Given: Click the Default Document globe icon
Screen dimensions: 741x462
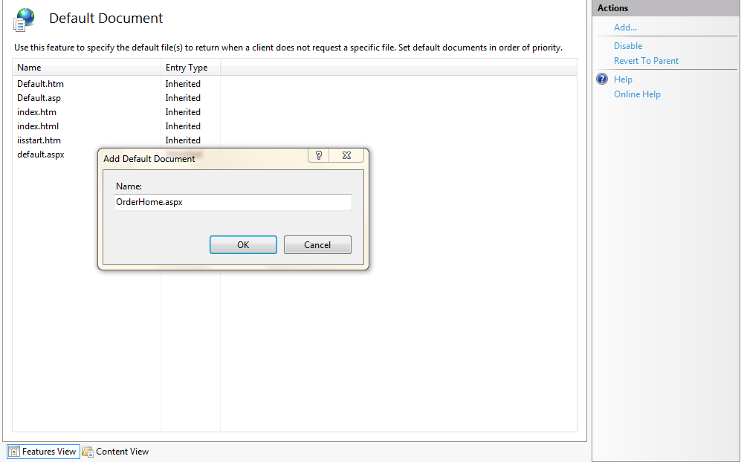Looking at the screenshot, I should [22, 19].
